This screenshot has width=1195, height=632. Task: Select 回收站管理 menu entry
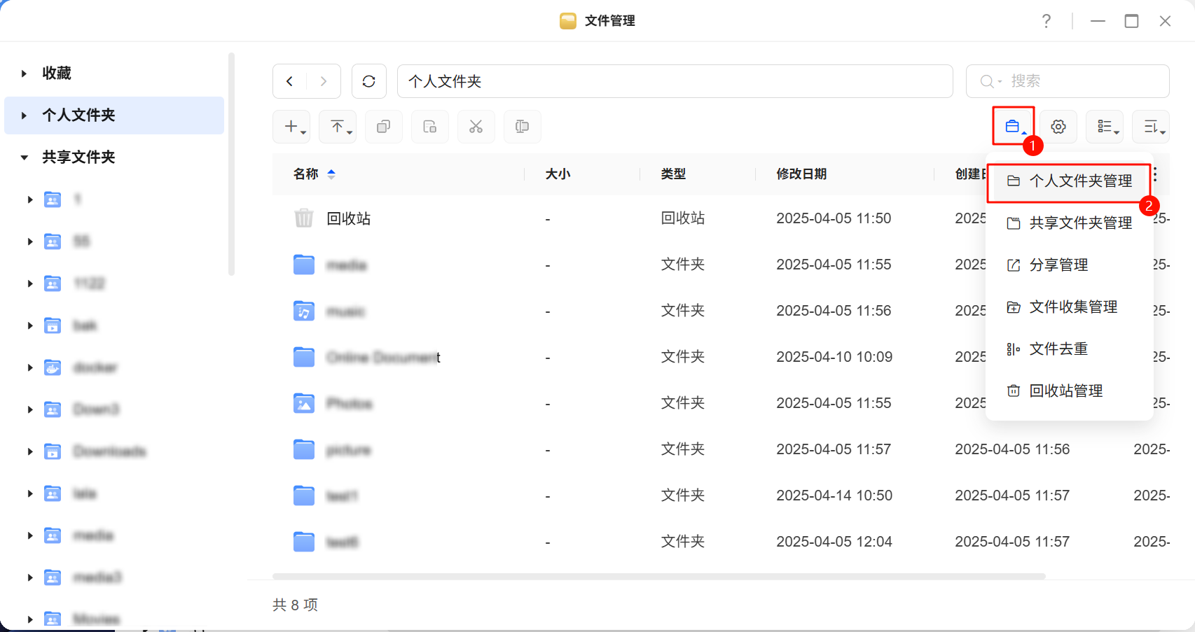(x=1065, y=391)
